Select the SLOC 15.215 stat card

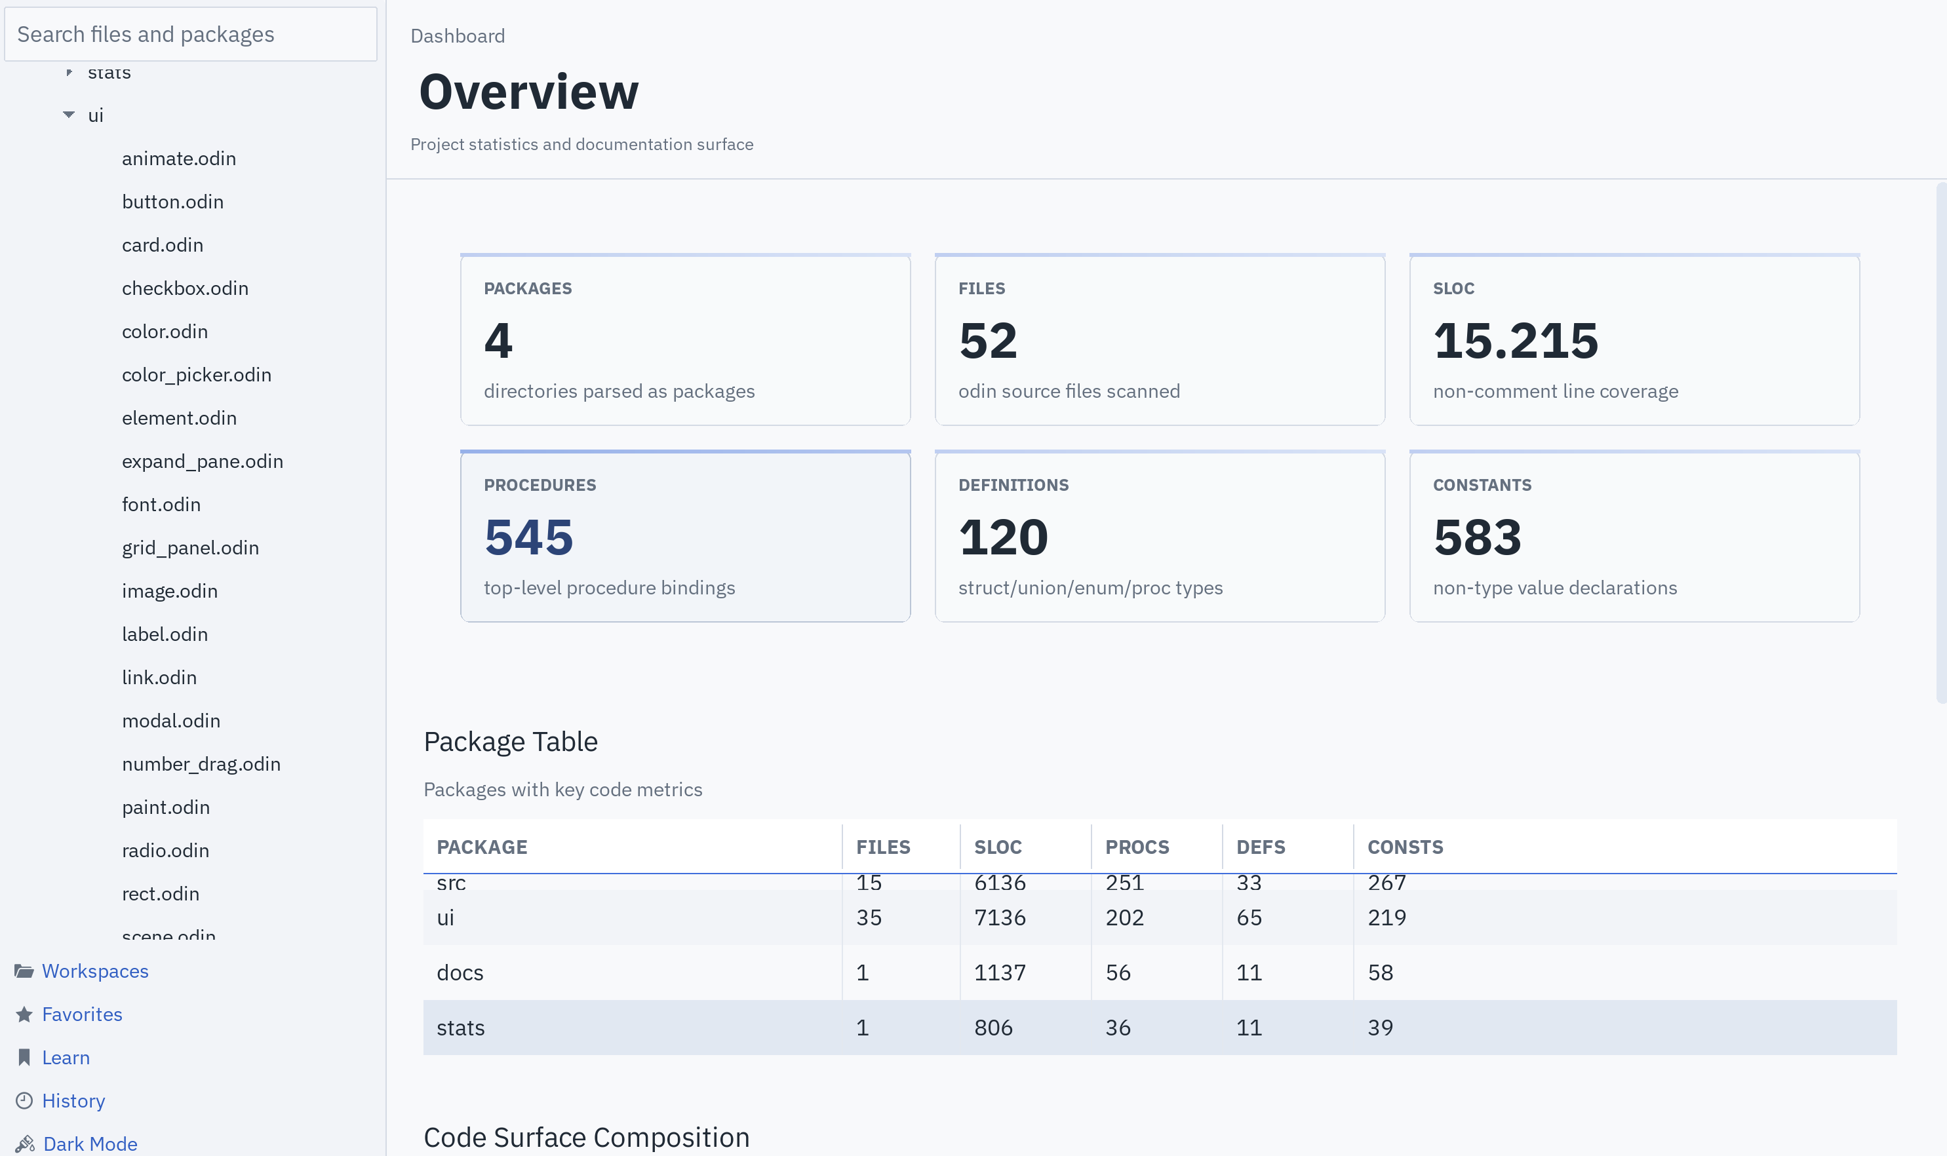pyautogui.click(x=1634, y=339)
